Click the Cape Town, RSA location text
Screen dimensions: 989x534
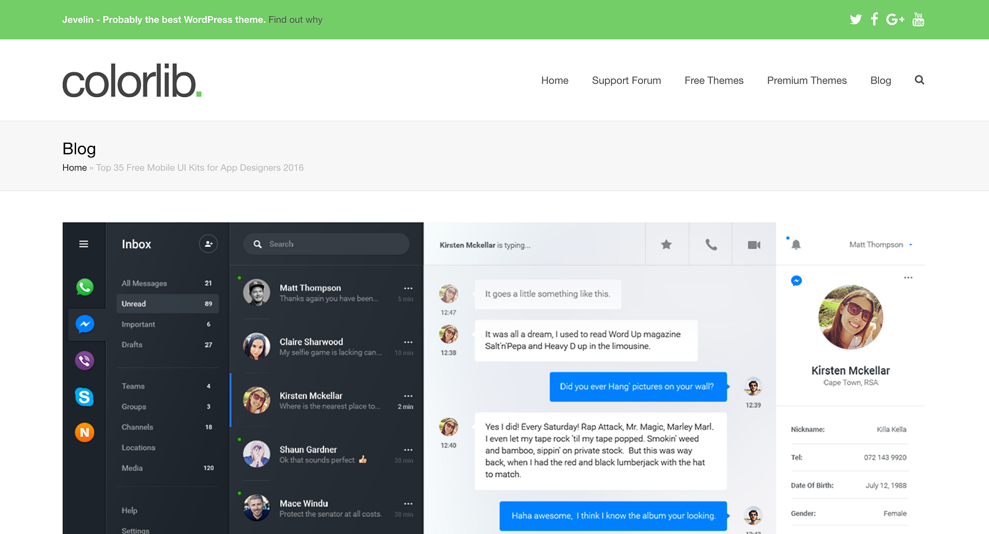tap(851, 383)
